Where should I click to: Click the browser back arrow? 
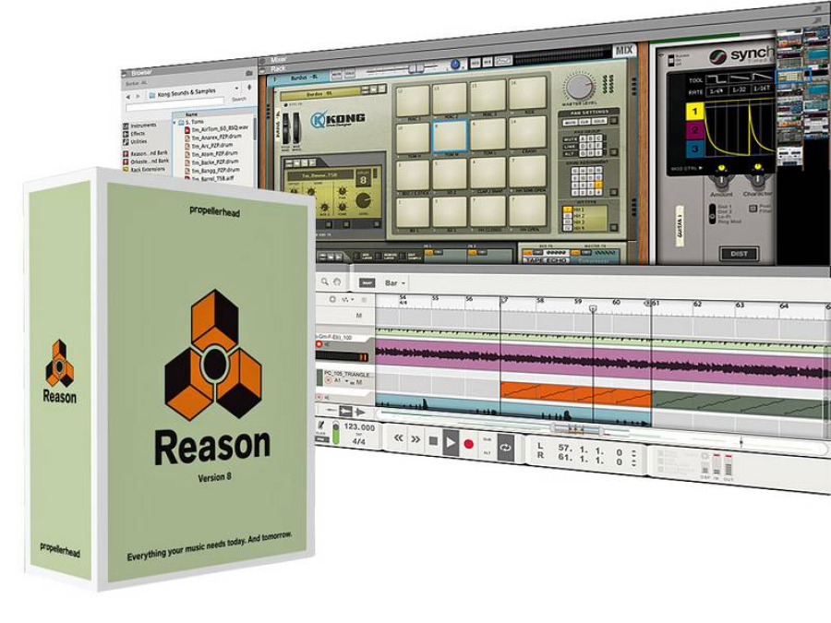[x=127, y=97]
